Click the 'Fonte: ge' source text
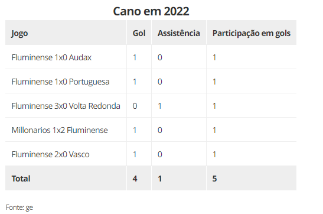The height and width of the screenshot is (214, 323). tap(19, 207)
